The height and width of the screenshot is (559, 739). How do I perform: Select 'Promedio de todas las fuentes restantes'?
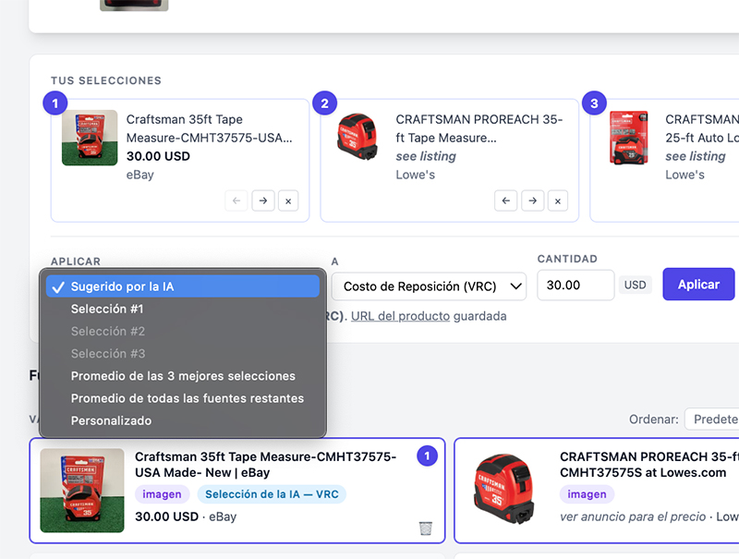pos(183,398)
